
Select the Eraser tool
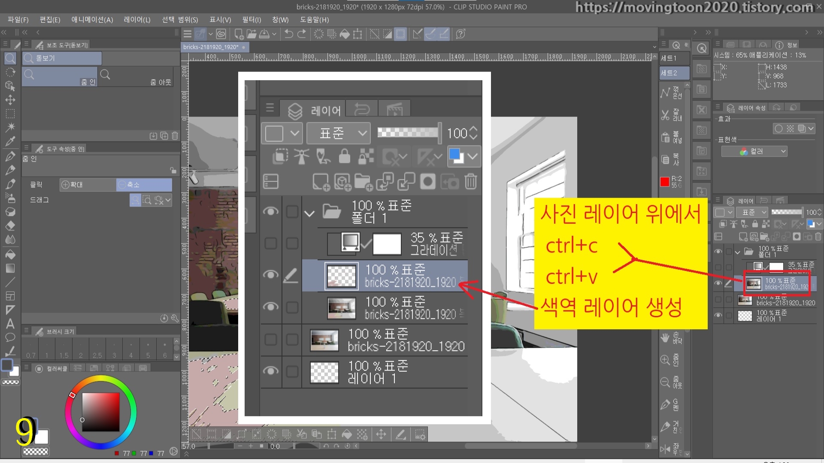[x=10, y=226]
